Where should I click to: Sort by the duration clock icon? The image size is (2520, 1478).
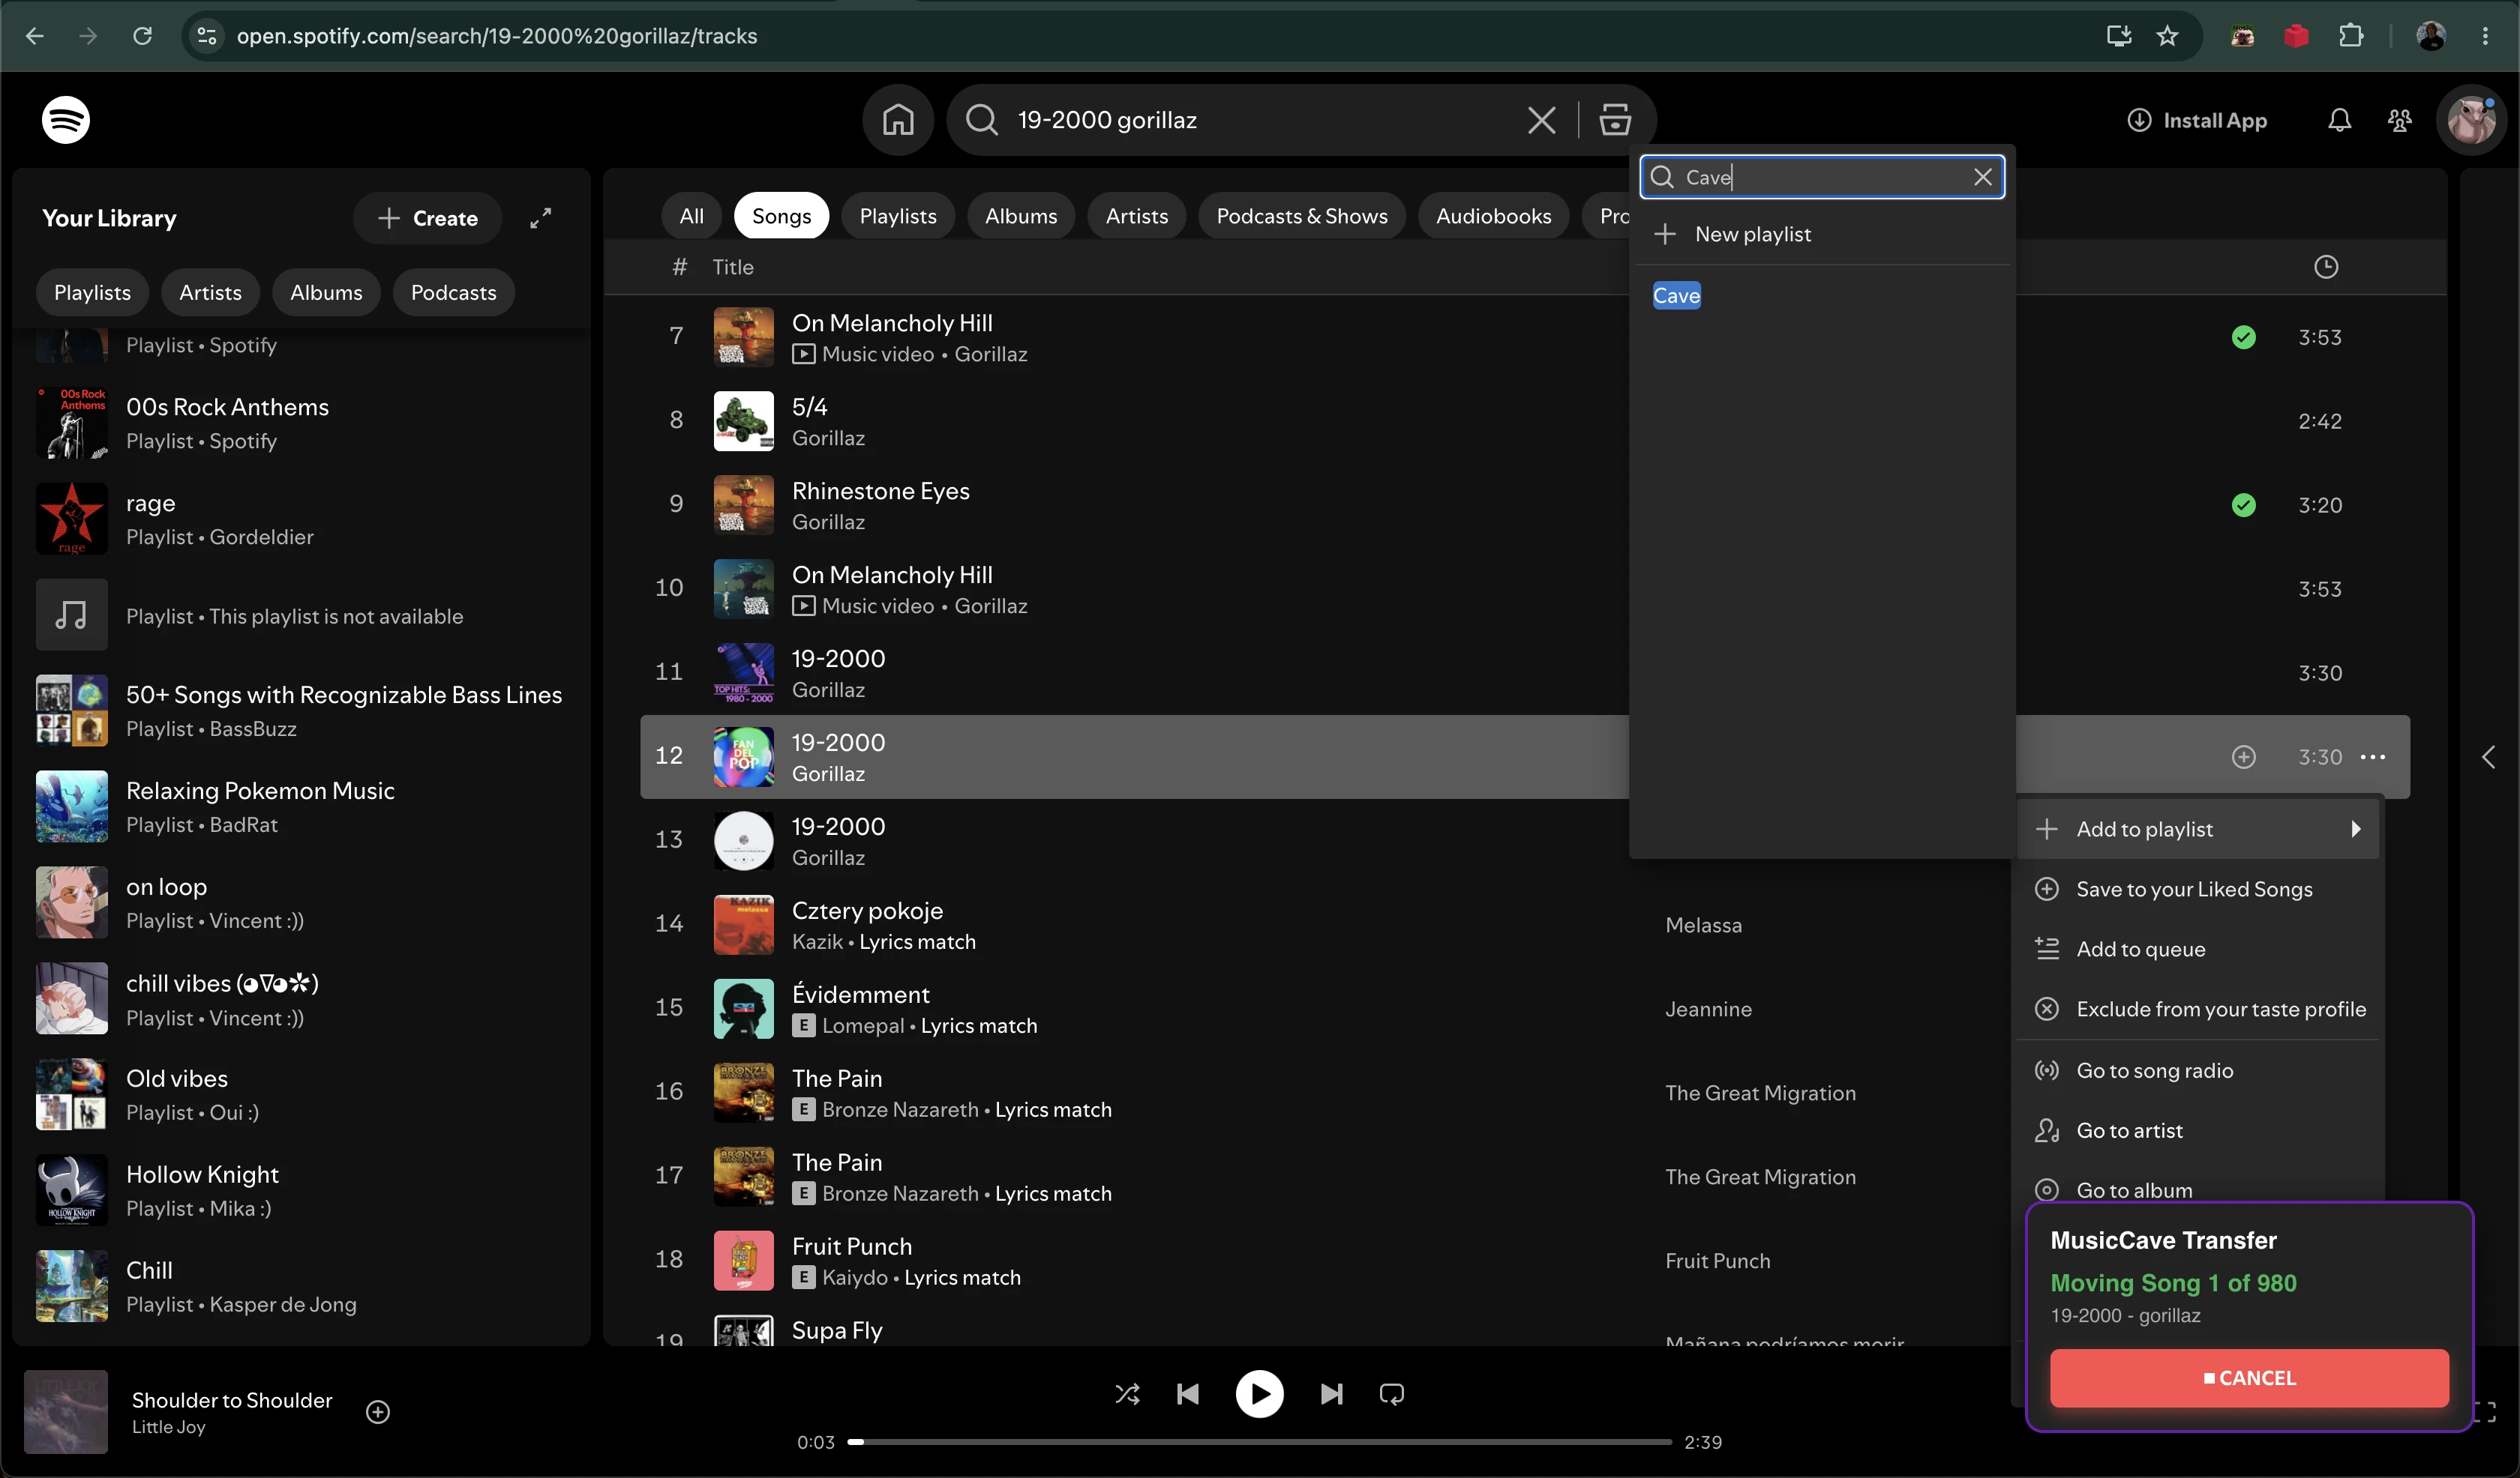point(2325,267)
